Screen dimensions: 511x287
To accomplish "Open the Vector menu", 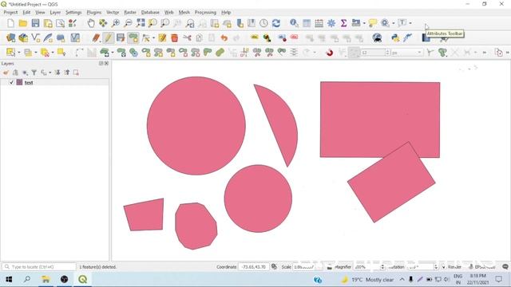I will point(113,12).
